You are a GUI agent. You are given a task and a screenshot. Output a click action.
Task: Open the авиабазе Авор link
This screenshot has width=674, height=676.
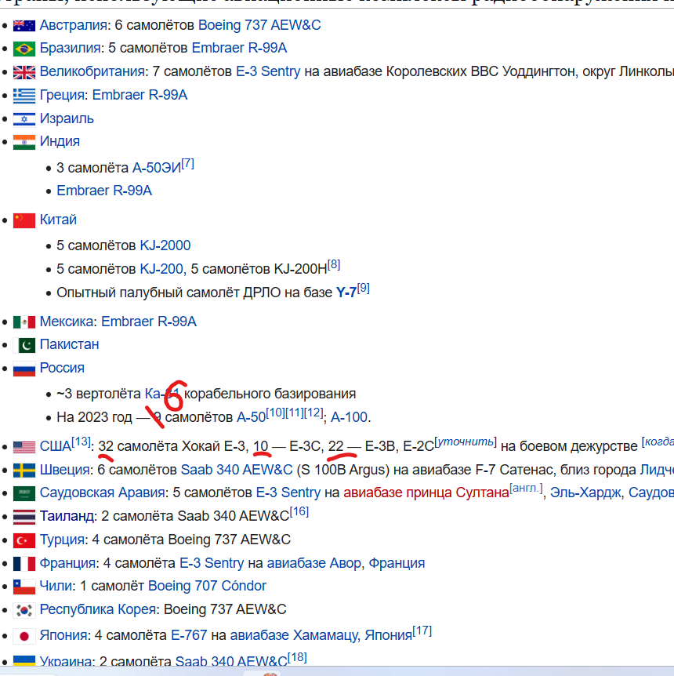point(315,563)
